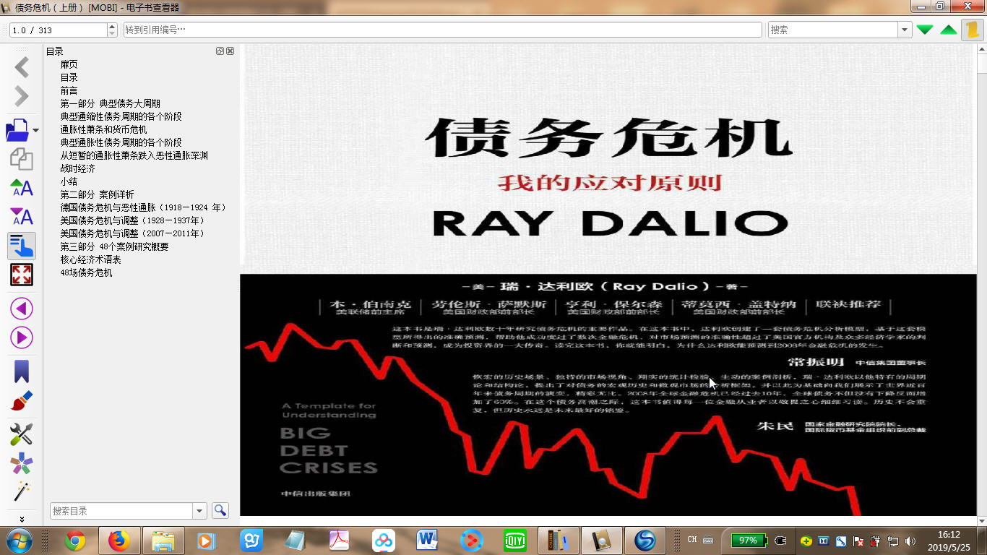Screen dimensions: 987x555
Task: Click the colorful pinwheel icon in the sidebar
Action: (x=22, y=463)
